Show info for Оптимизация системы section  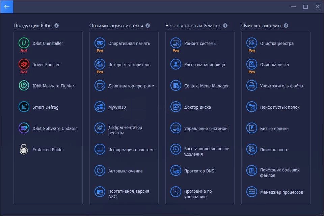click(x=147, y=25)
